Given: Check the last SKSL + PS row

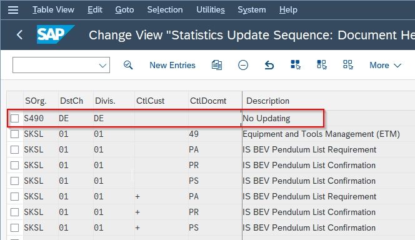Looking at the screenshot, I should click(14, 227).
